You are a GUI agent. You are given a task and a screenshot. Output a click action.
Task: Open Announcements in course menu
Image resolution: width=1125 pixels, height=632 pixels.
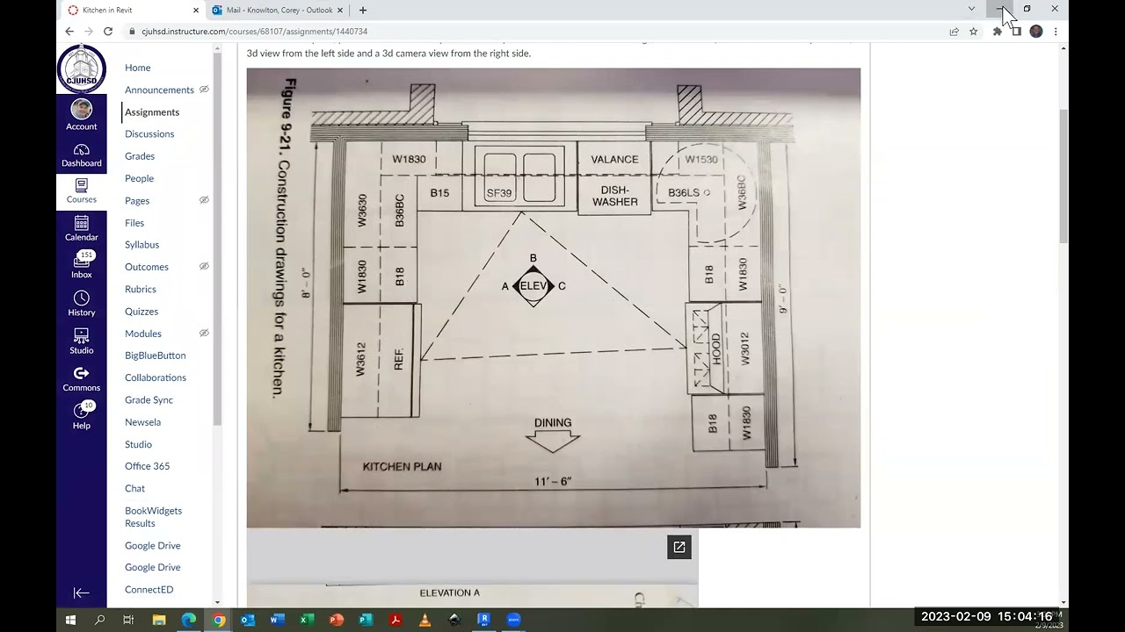pos(159,90)
